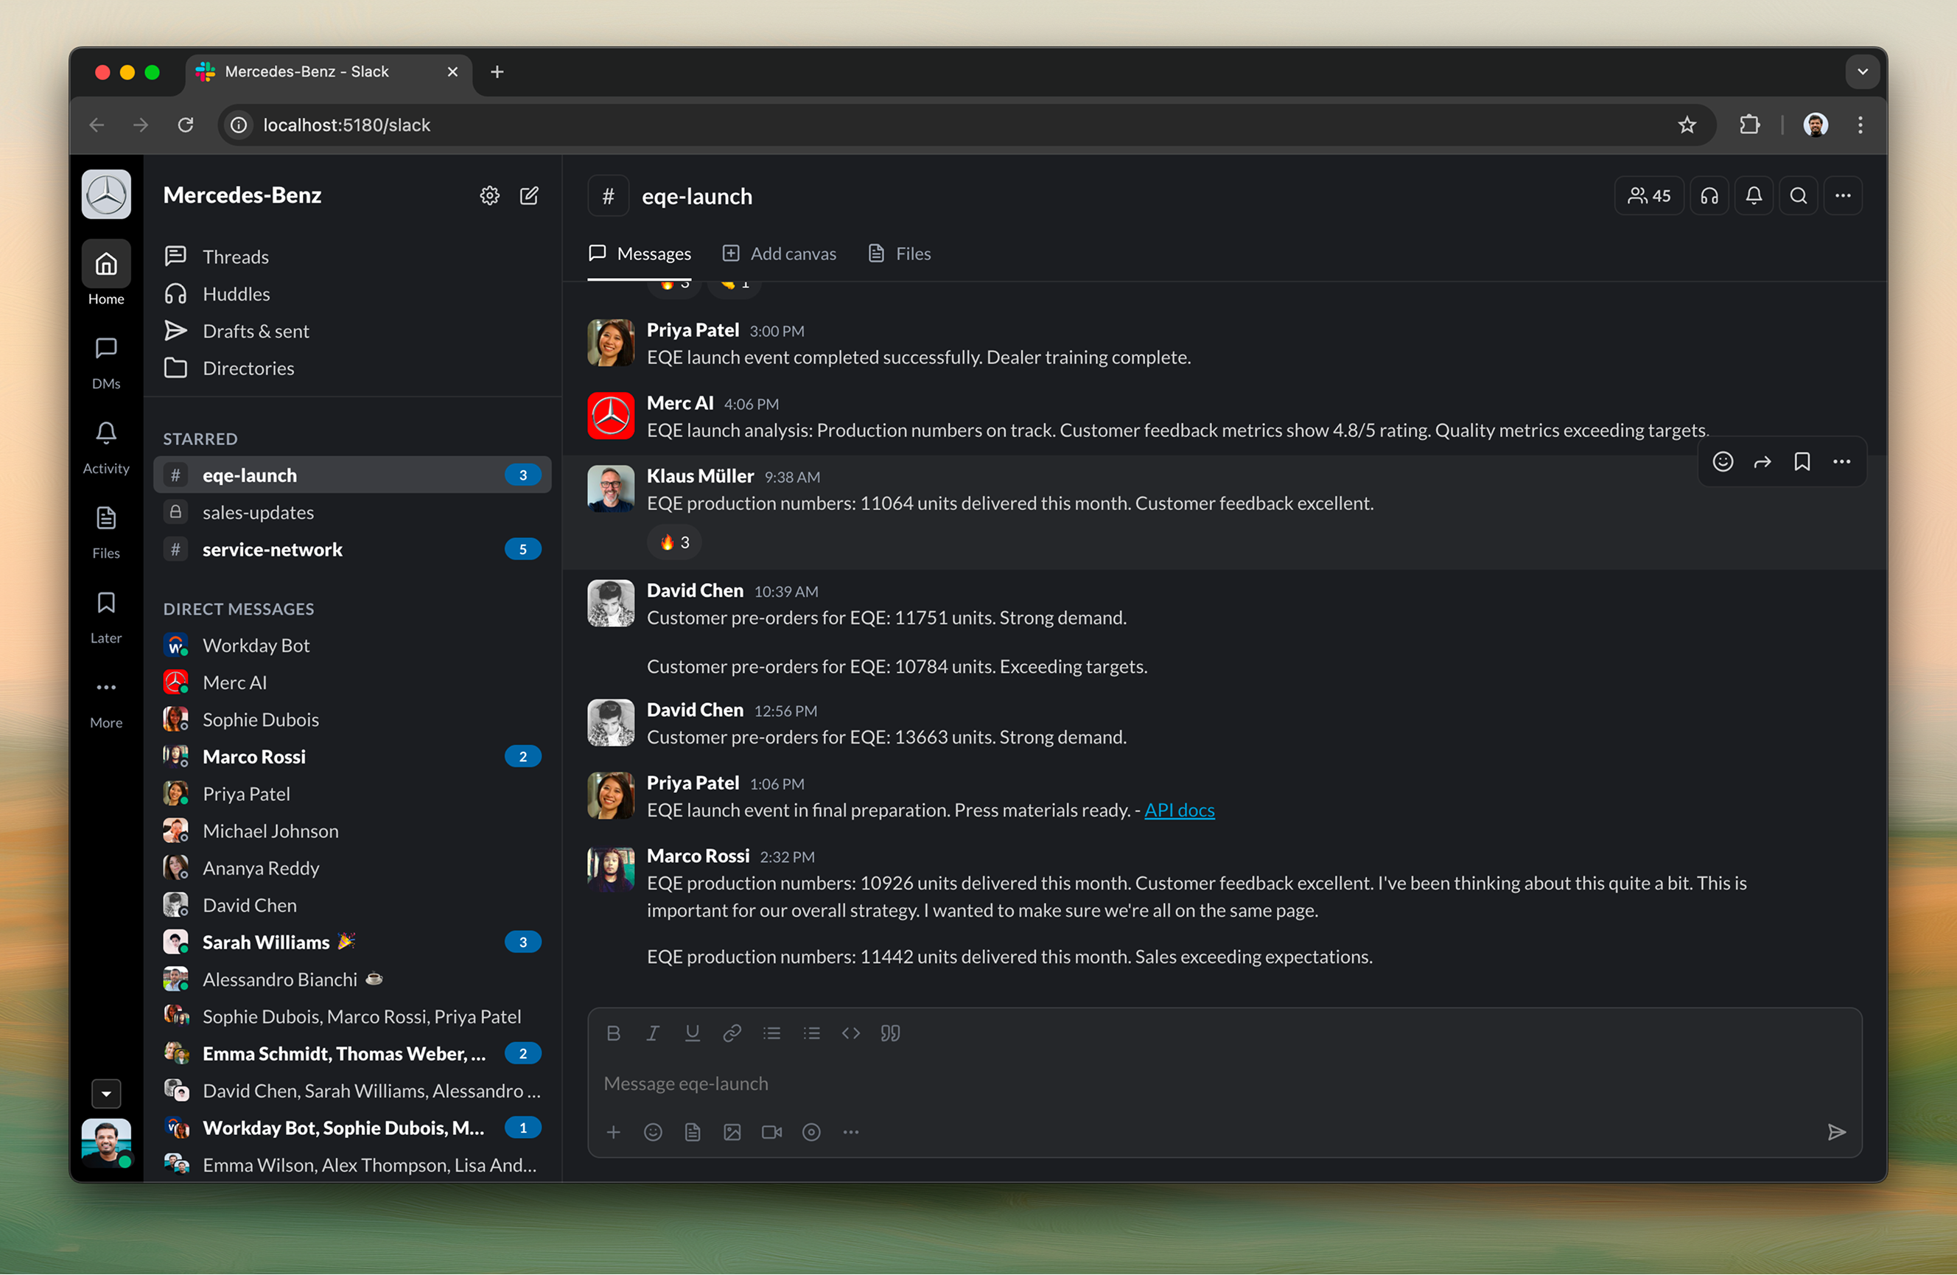Compose a new message with the pencil icon
1957x1275 pixels.
530,195
